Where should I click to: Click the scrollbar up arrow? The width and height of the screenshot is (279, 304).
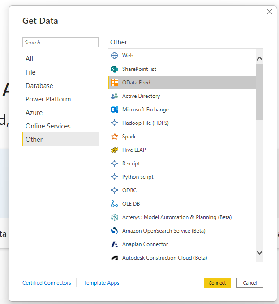click(x=259, y=58)
